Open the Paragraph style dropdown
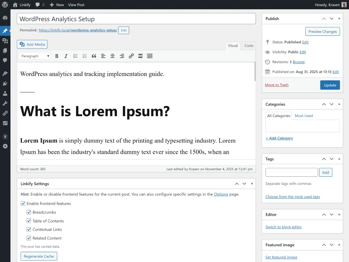 click(35, 56)
